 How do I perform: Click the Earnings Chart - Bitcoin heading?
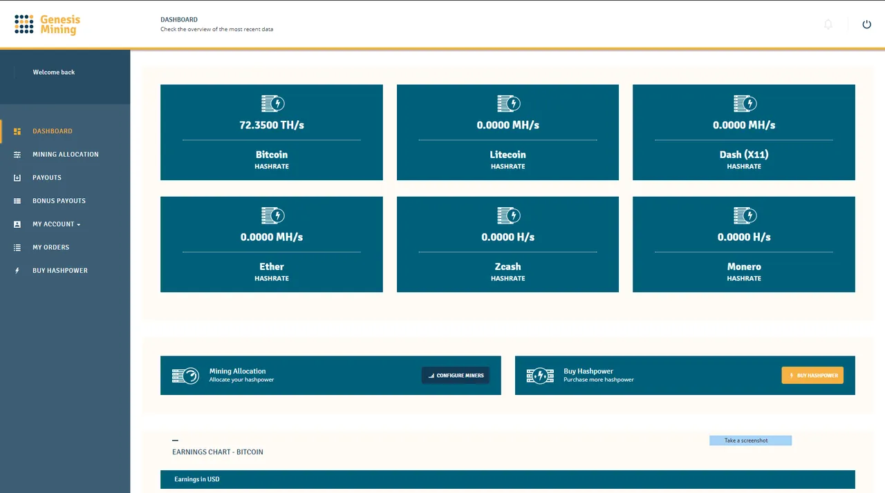pos(218,452)
